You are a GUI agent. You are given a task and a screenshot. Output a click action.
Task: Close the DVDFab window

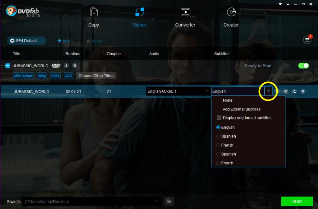tap(311, 4)
